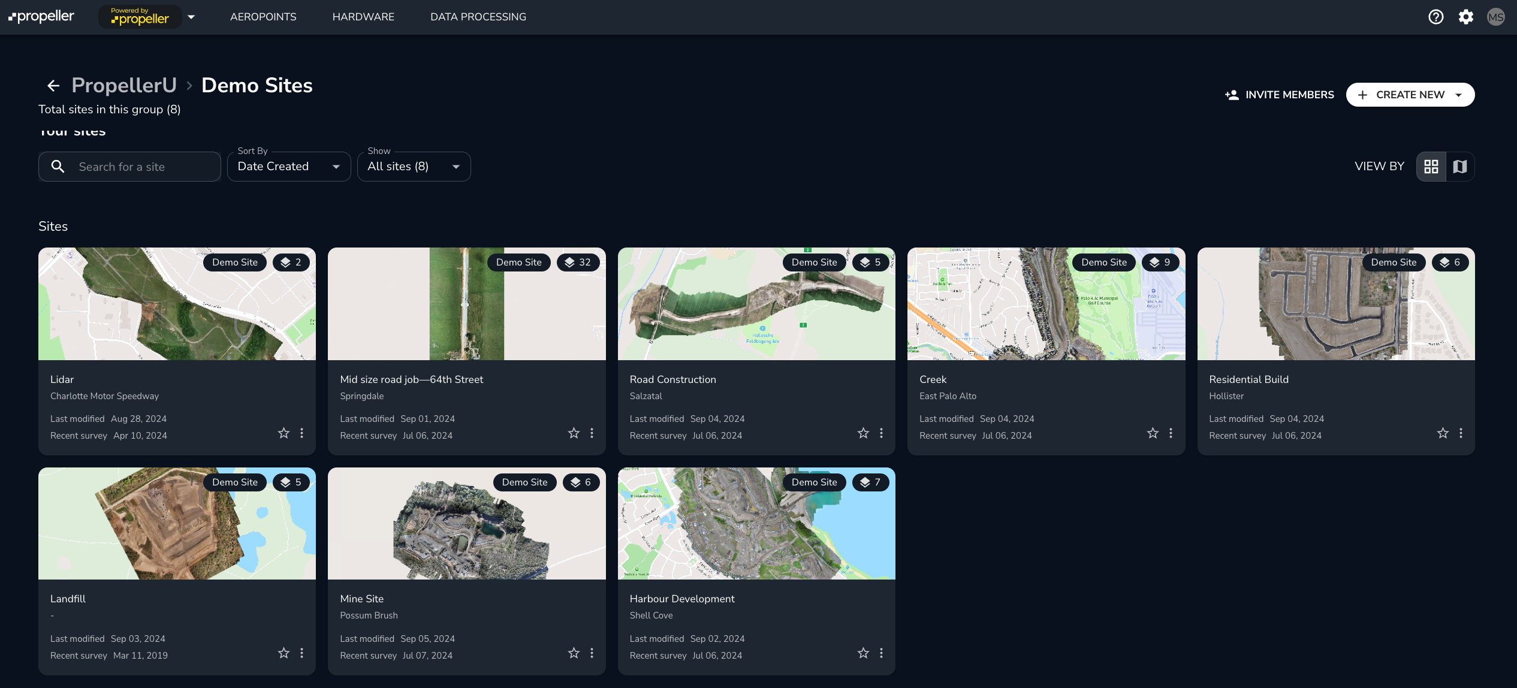
Task: Click the MS user avatar
Action: click(x=1495, y=17)
